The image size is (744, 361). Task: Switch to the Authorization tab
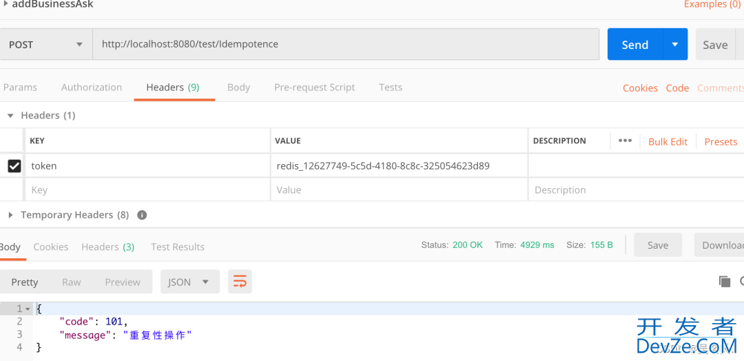click(92, 87)
